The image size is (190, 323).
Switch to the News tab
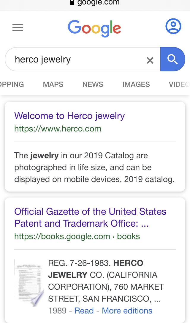[x=93, y=84]
